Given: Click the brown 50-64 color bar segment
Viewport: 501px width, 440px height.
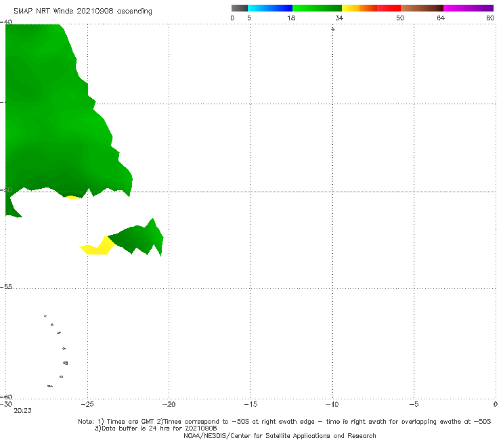Looking at the screenshot, I should tap(422, 8).
